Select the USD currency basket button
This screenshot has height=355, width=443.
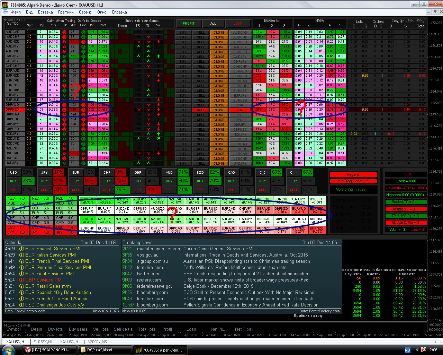point(13,172)
